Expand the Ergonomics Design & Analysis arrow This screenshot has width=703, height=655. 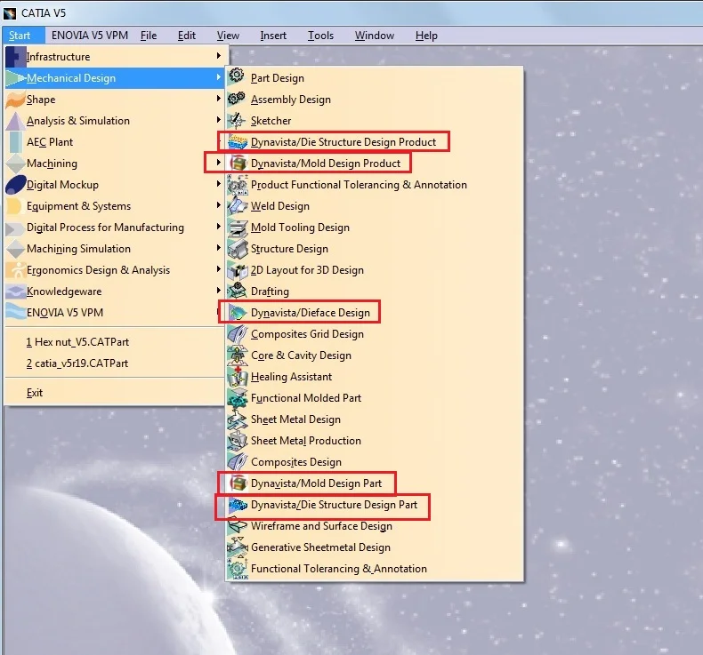coord(218,269)
